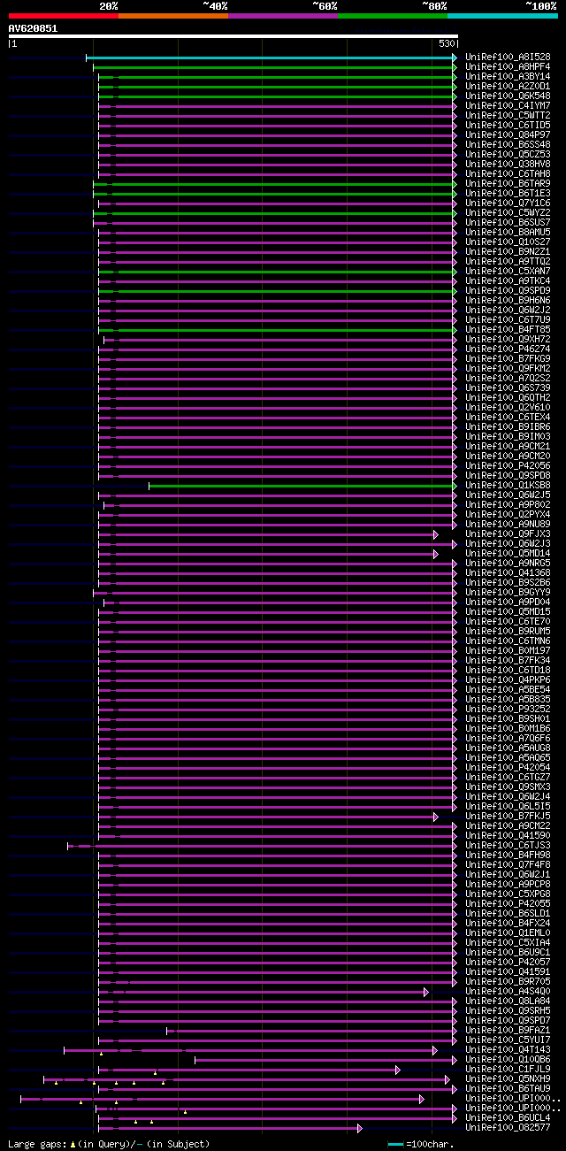The height and width of the screenshot is (1151, 566).
Task: Open the UniRef100_Q9SPD9 hit label
Action: point(508,290)
